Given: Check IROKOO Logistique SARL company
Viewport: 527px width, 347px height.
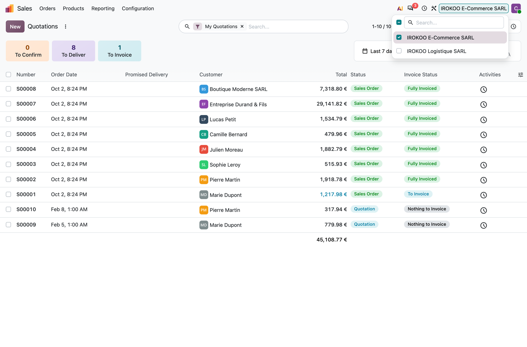Looking at the screenshot, I should 399,51.
